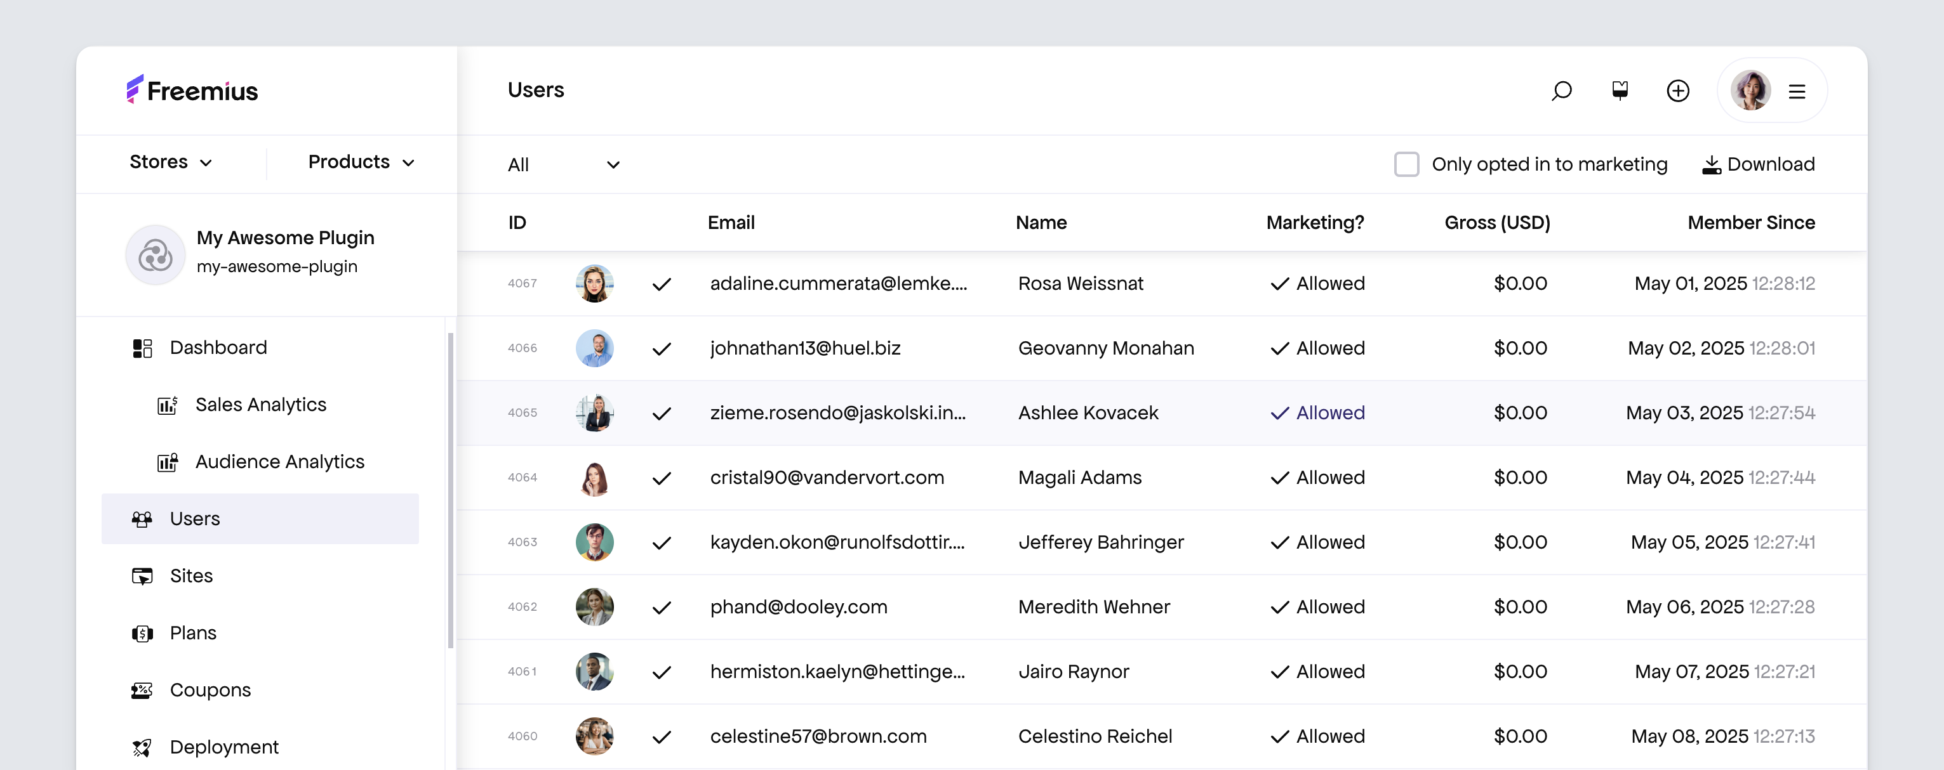
Task: Click the my-awesome-plugin slug text
Action: pyautogui.click(x=277, y=267)
